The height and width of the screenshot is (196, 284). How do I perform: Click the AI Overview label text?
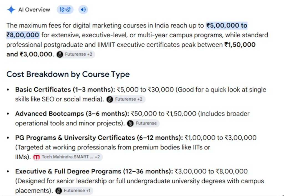pos(34,10)
